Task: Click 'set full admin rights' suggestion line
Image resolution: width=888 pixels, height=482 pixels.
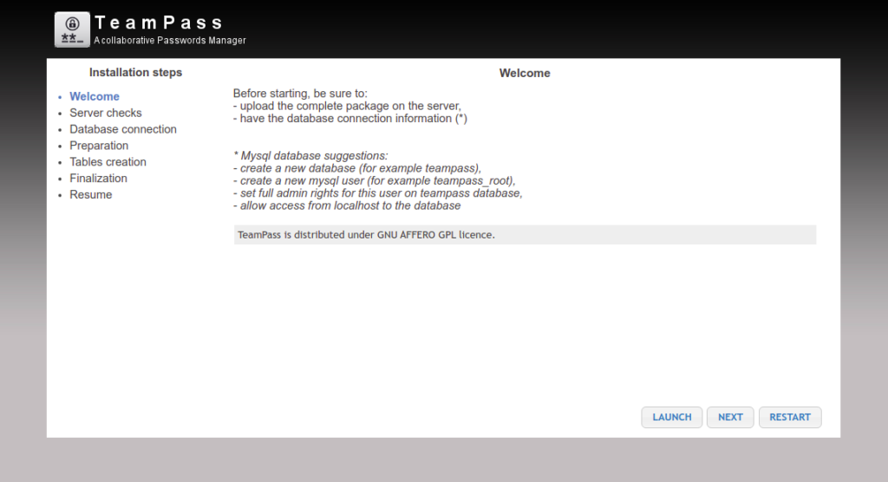Action: point(378,193)
